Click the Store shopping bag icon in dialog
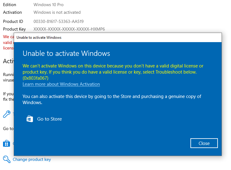The height and width of the screenshot is (170, 231). point(30,119)
